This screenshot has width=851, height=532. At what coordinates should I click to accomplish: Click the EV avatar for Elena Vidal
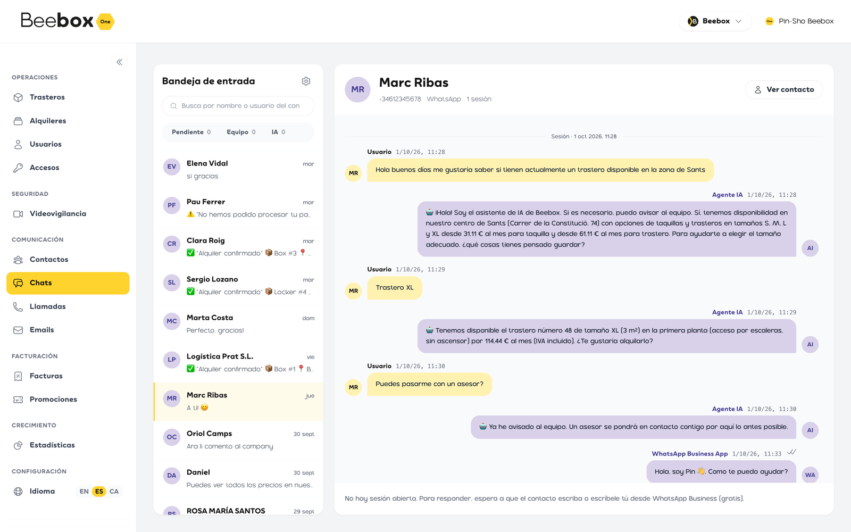point(172,167)
